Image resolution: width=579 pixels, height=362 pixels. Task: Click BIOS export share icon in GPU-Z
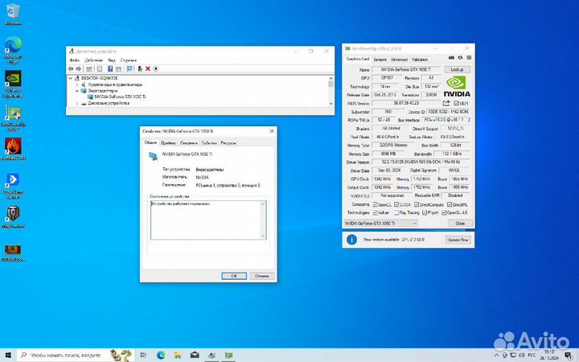pos(446,103)
